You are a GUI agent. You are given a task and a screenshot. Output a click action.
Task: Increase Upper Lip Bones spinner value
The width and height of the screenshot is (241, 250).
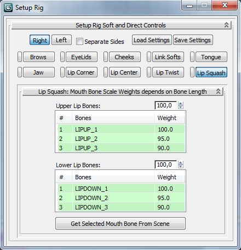coord(181,104)
